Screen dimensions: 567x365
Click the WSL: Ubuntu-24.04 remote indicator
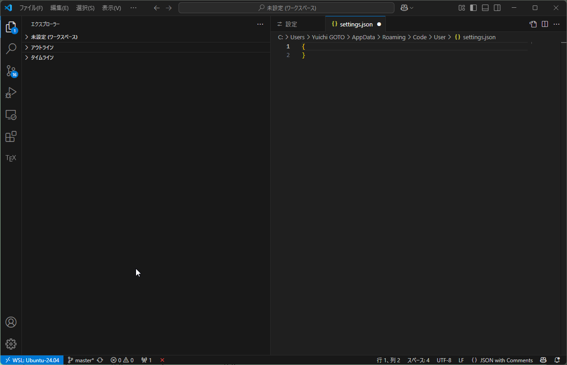32,360
